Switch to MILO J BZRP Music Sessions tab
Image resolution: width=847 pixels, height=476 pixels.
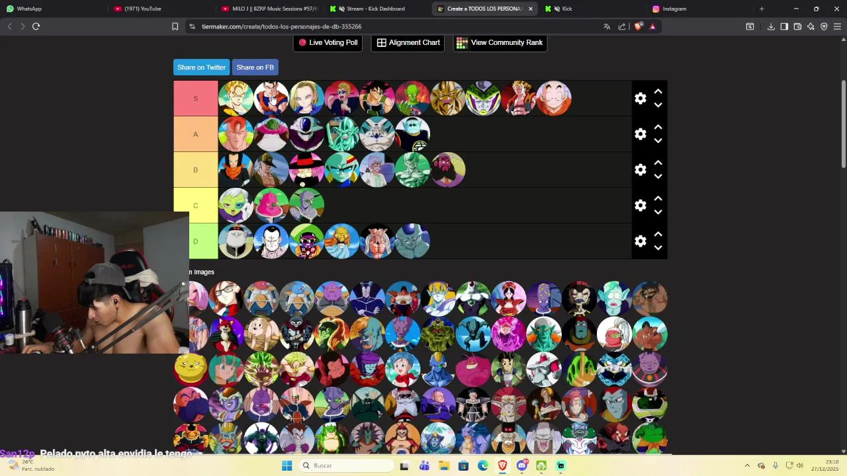click(270, 9)
